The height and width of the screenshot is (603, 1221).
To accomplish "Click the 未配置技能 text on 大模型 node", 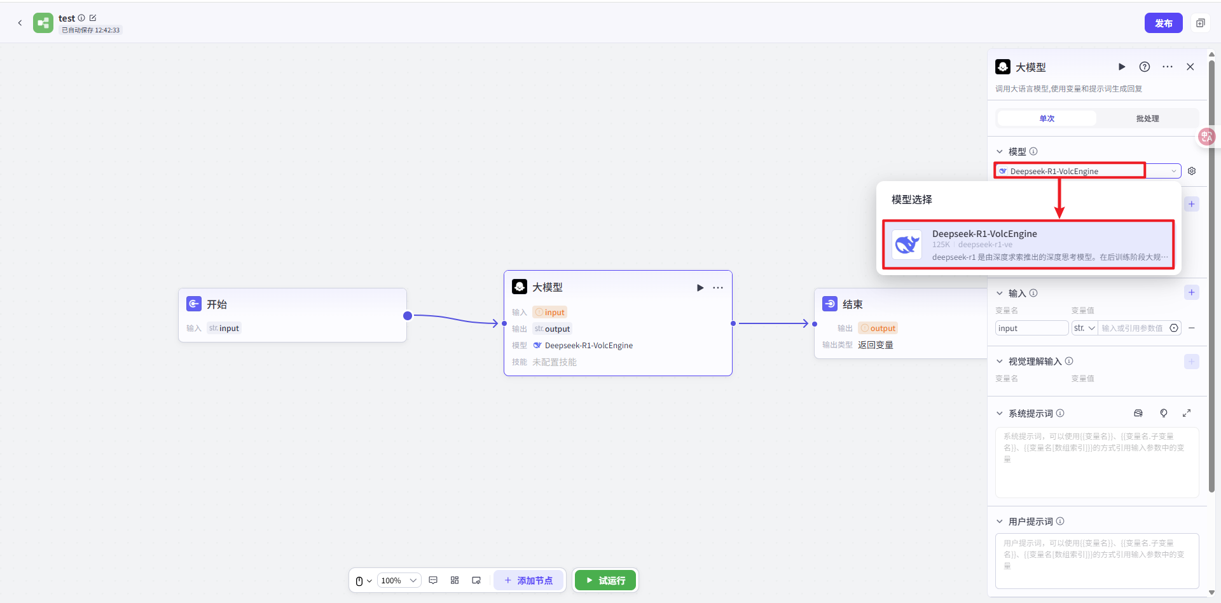I will click(555, 362).
